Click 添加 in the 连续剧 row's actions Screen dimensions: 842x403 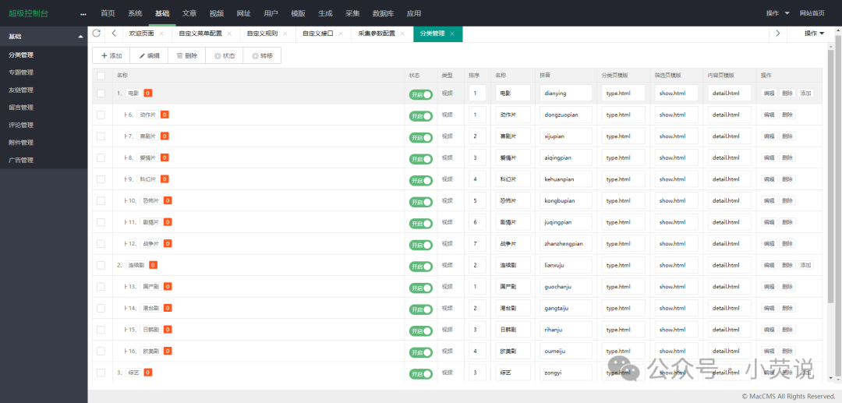805,265
